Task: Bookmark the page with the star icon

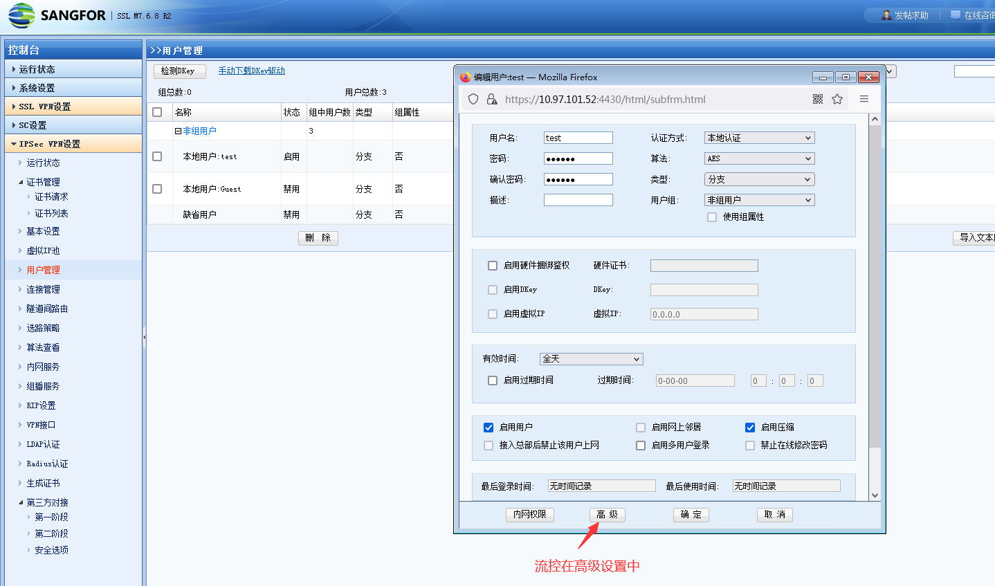Action: click(x=837, y=99)
